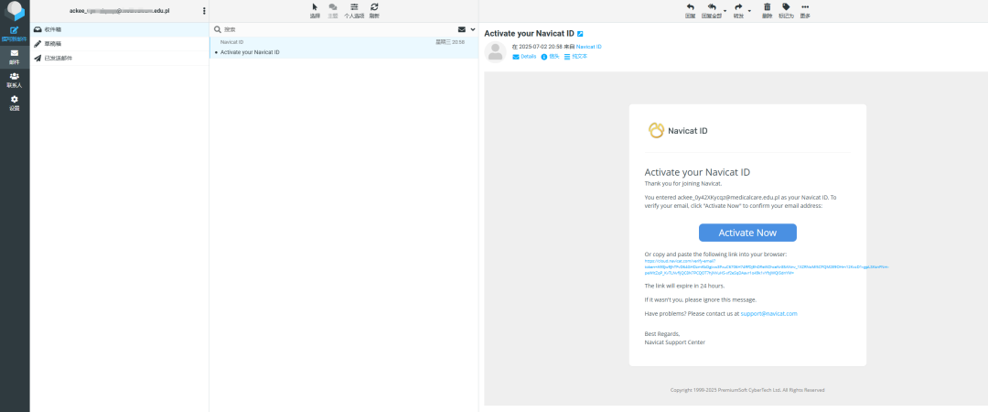
Task: Open the Contacts section in sidebar
Action: point(15,79)
